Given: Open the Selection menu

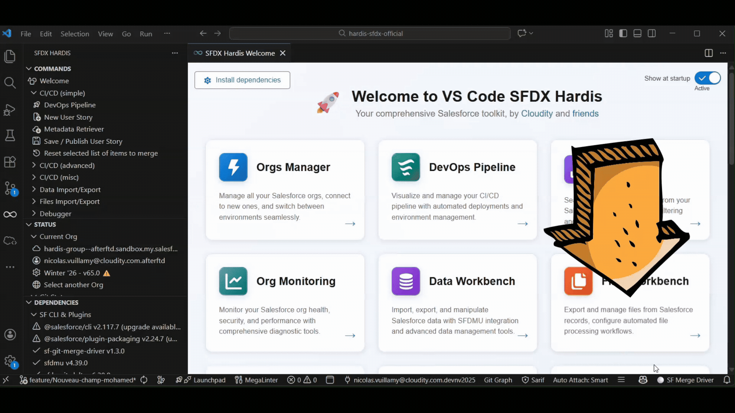Looking at the screenshot, I should (75, 34).
